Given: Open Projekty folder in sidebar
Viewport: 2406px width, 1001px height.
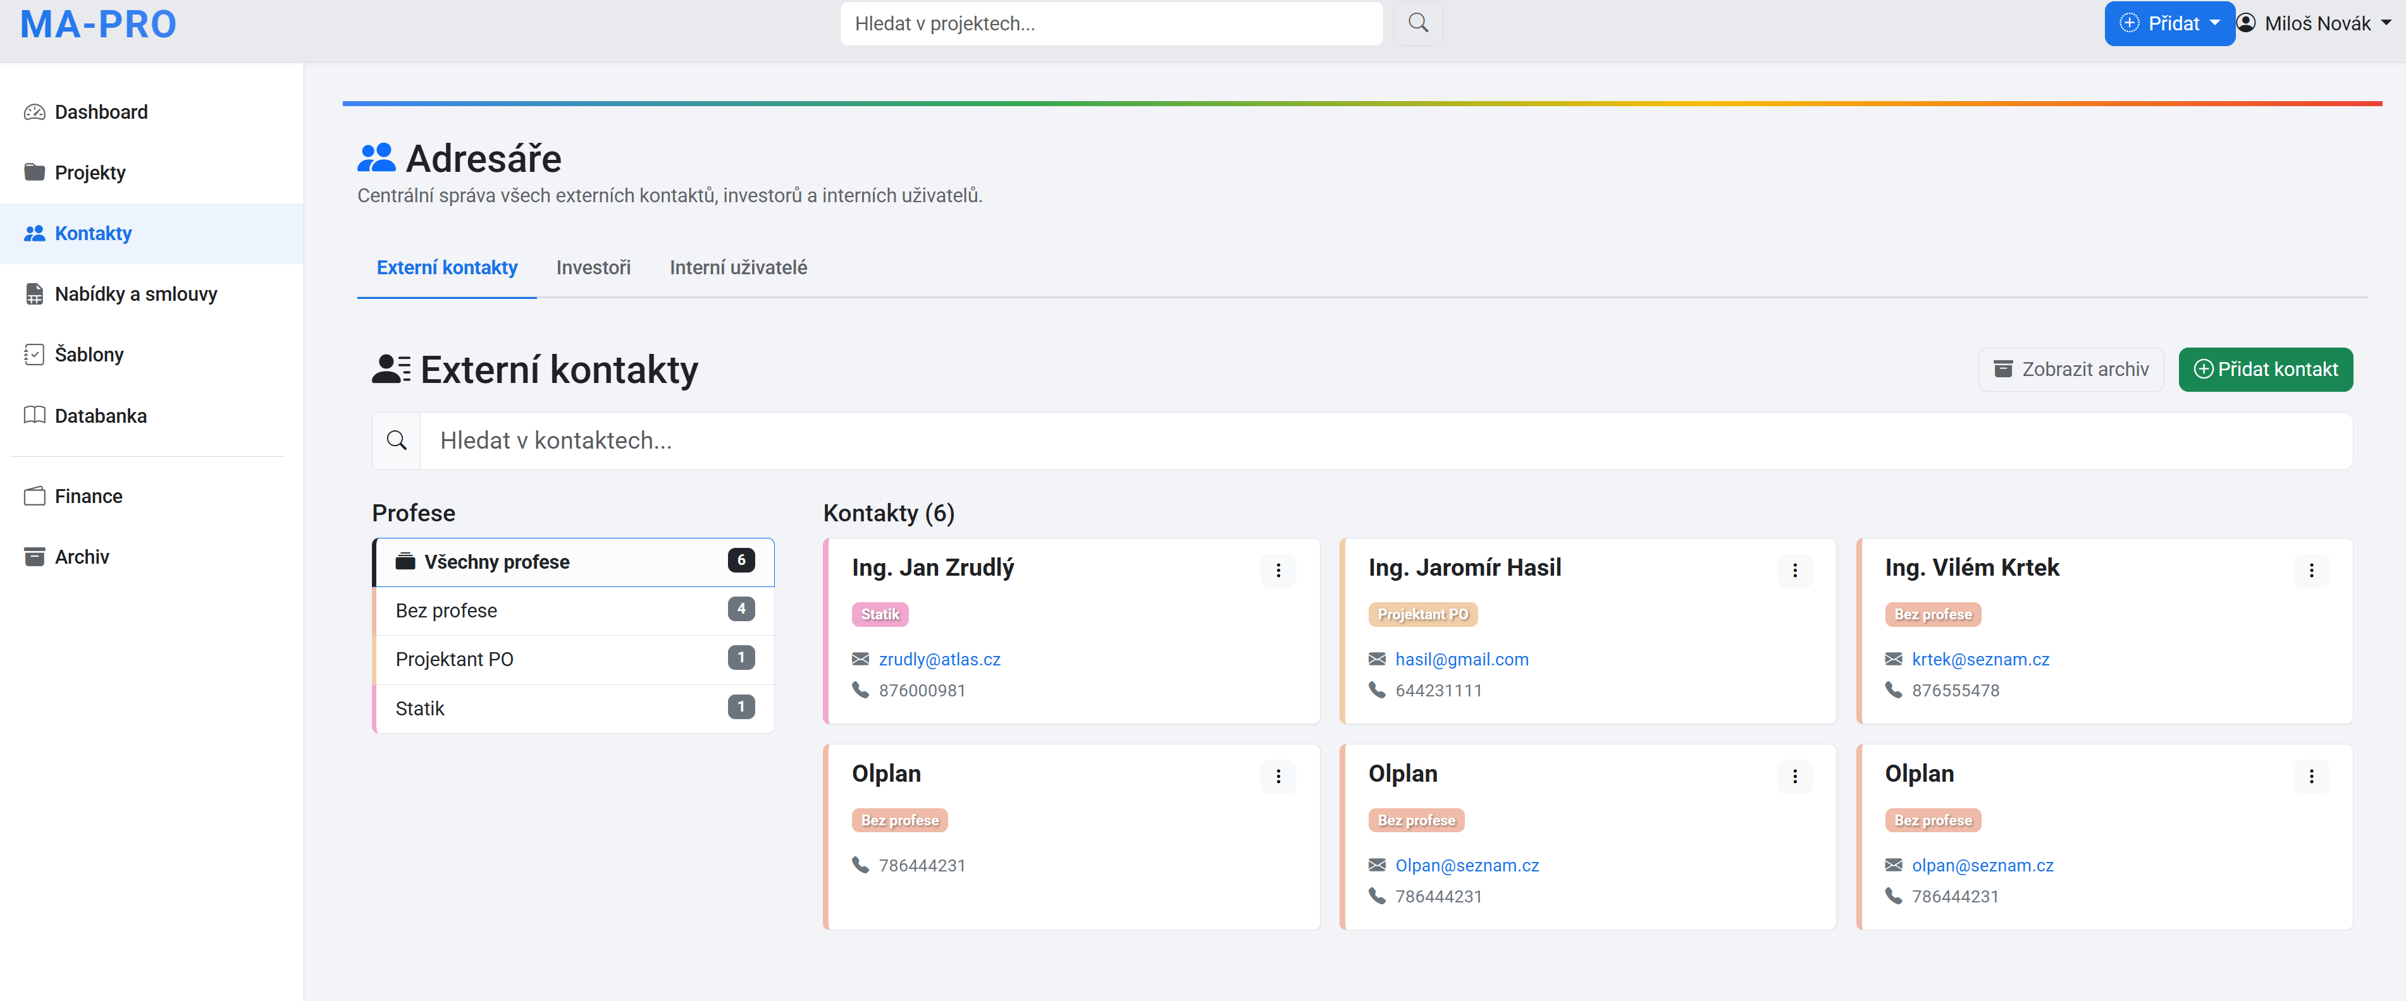Looking at the screenshot, I should [90, 173].
